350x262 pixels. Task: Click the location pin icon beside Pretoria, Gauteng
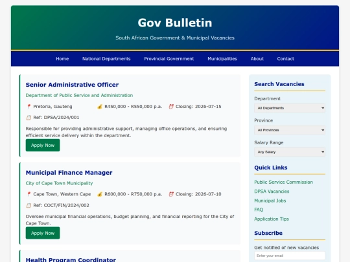click(29, 107)
